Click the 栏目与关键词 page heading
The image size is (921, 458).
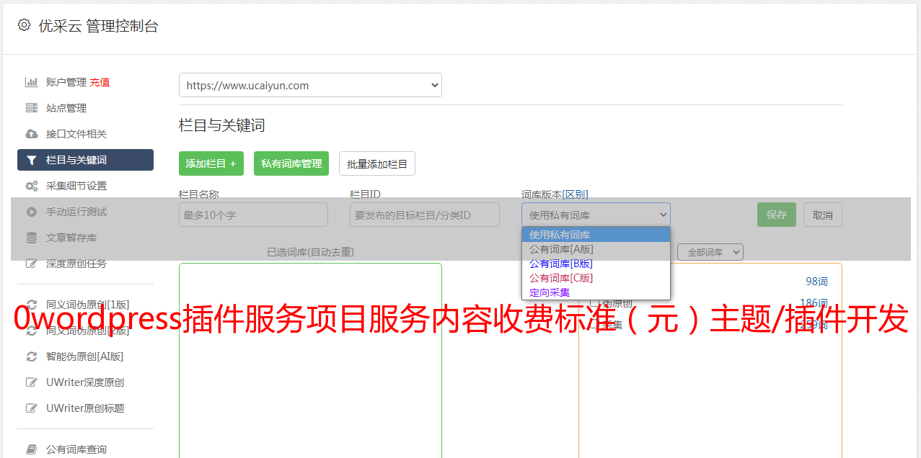(x=222, y=125)
